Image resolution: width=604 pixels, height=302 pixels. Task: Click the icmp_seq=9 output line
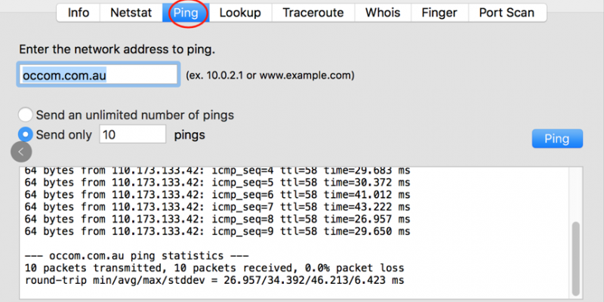tap(217, 232)
